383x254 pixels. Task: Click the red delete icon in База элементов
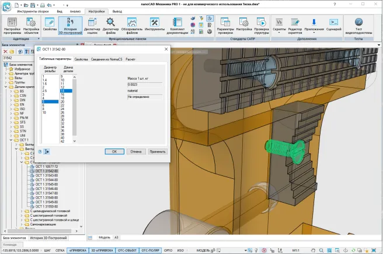pos(5,51)
